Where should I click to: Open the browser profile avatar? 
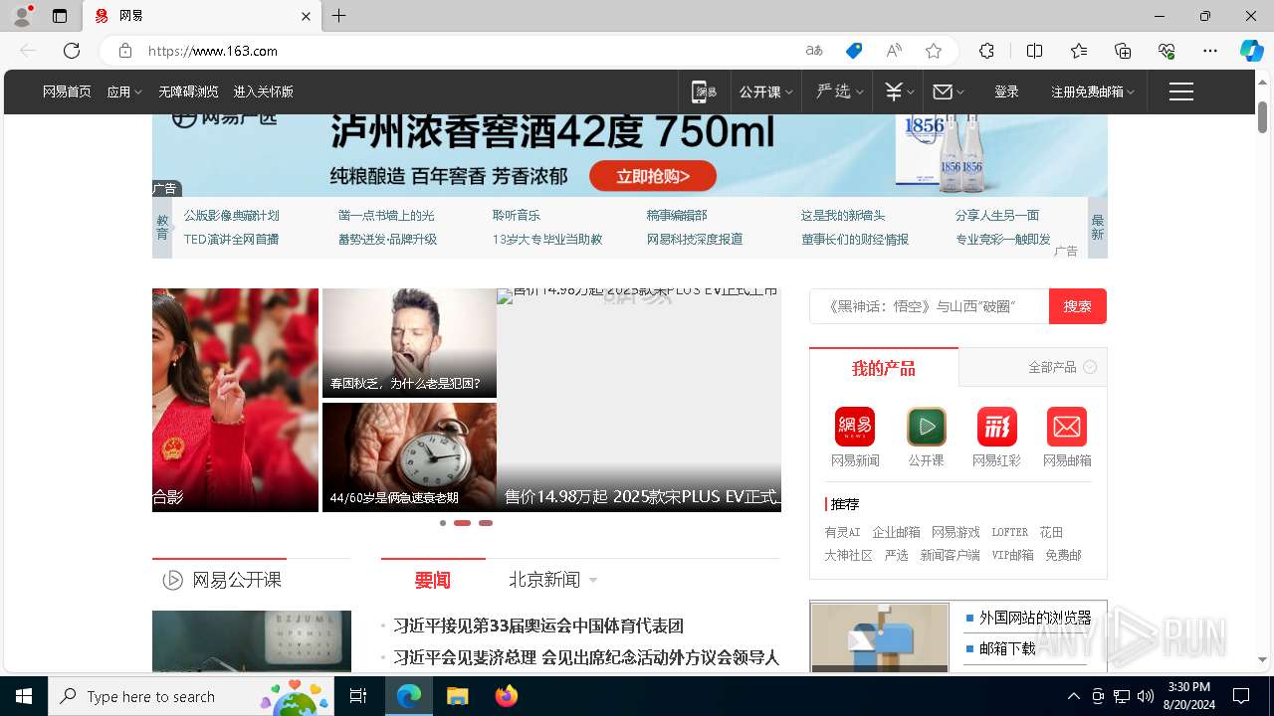(x=22, y=16)
